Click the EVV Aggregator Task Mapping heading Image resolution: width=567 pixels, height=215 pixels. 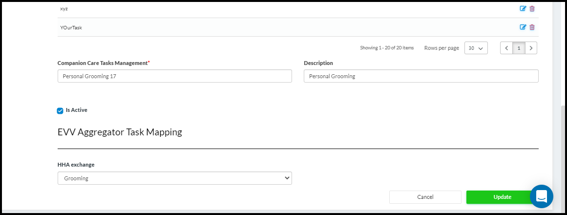[x=120, y=132]
